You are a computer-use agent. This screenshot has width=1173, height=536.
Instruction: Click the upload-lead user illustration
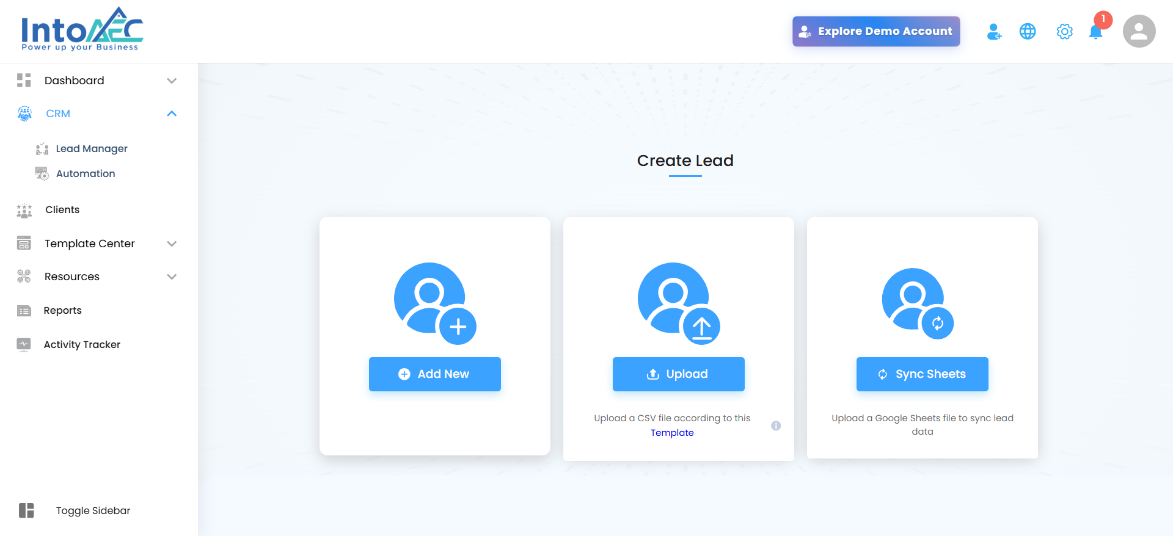coord(679,303)
